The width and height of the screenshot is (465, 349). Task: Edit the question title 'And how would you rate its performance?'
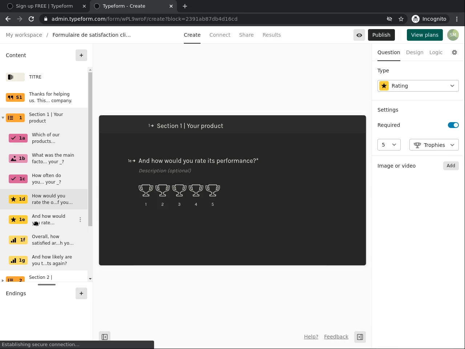(x=198, y=161)
